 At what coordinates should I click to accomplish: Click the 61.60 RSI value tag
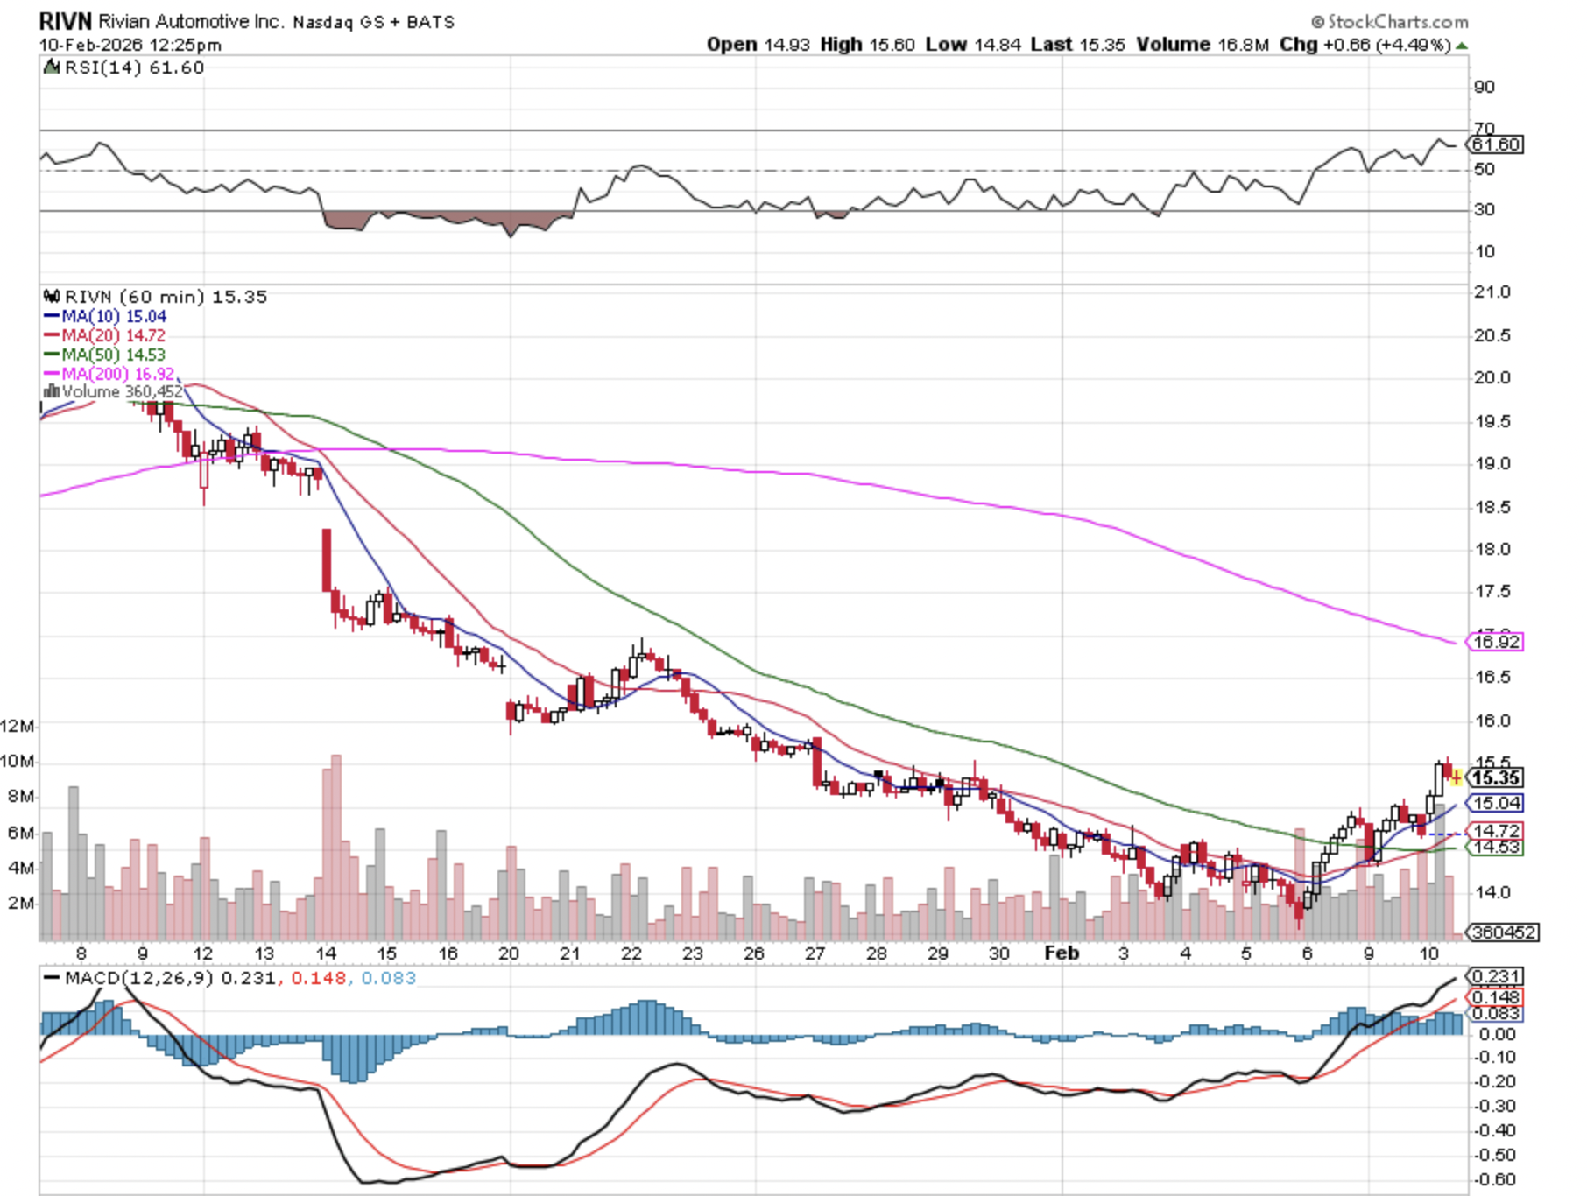point(1496,144)
